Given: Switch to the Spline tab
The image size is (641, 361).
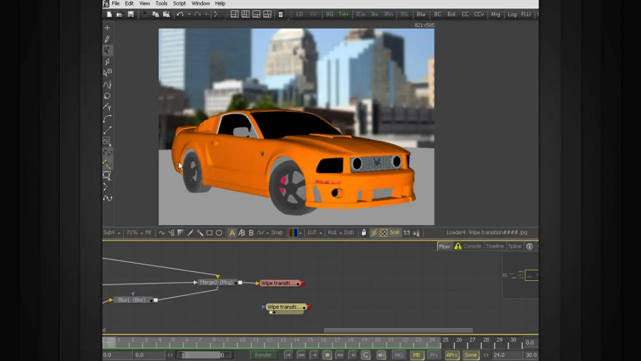Looking at the screenshot, I should (x=514, y=246).
